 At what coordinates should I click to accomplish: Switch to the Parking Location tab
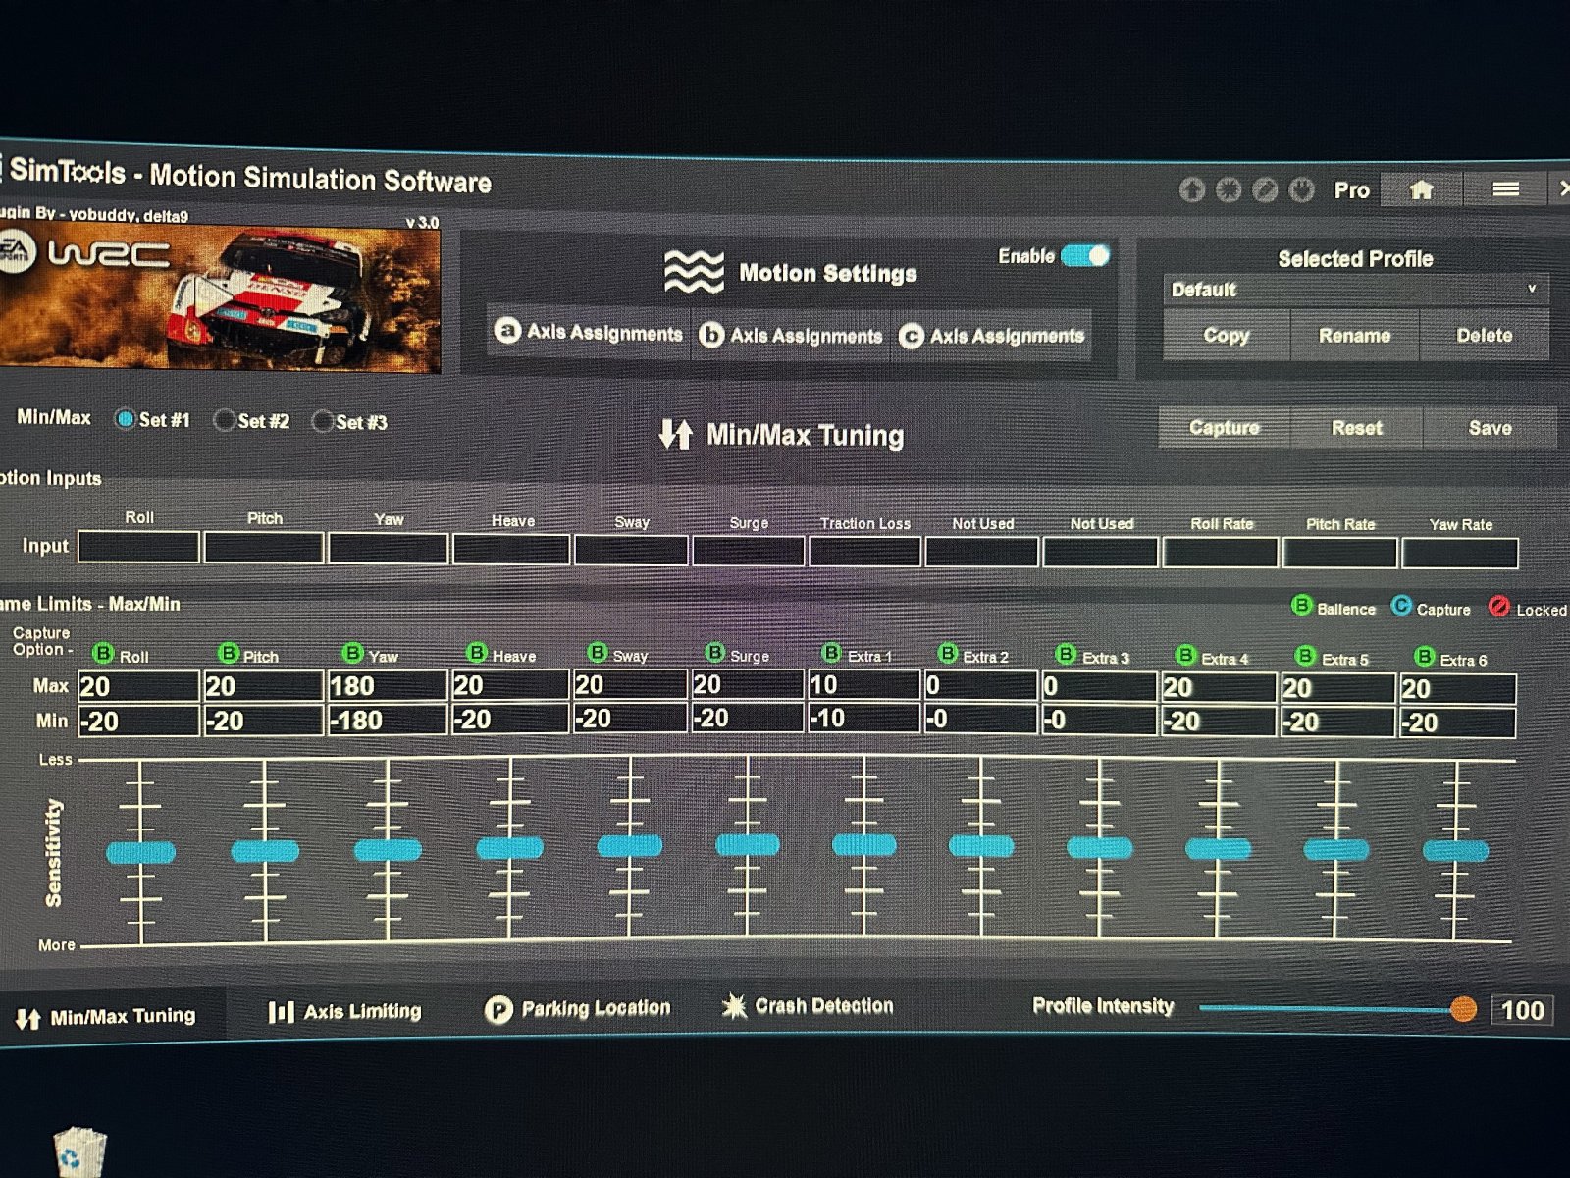coord(578,1008)
